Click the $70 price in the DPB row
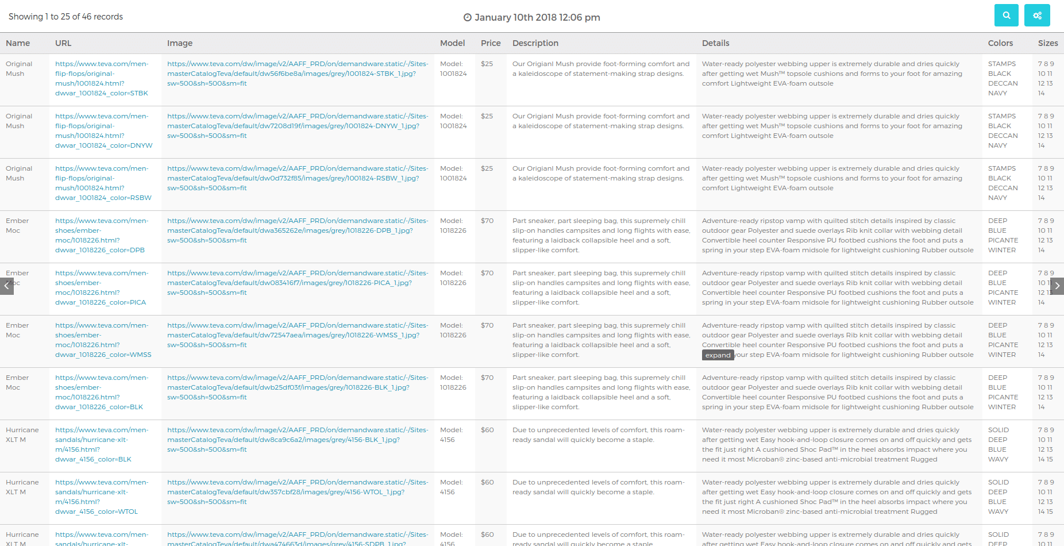This screenshot has height=546, width=1064. (487, 221)
